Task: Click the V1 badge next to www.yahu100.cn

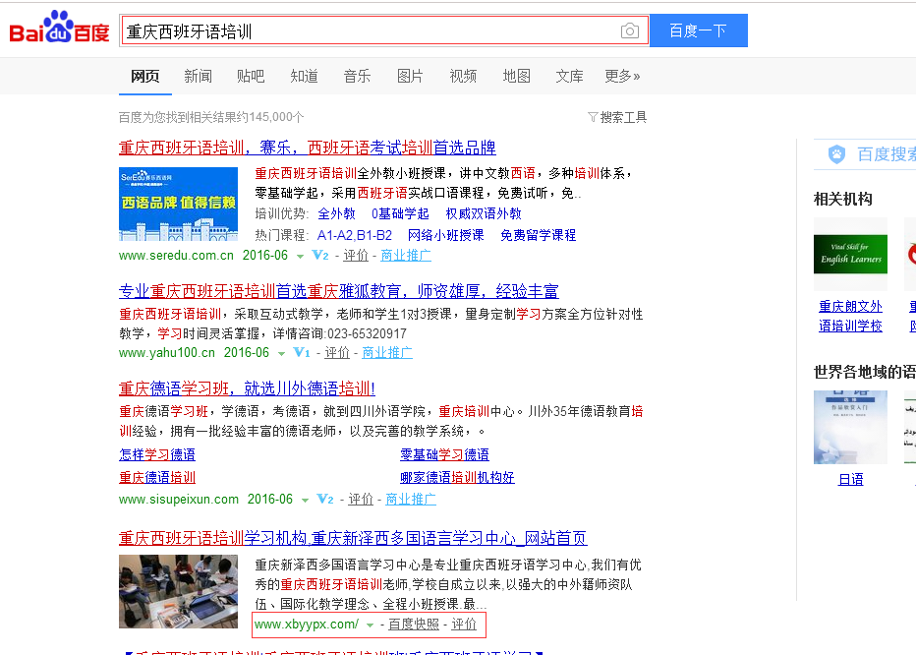Action: click(302, 351)
